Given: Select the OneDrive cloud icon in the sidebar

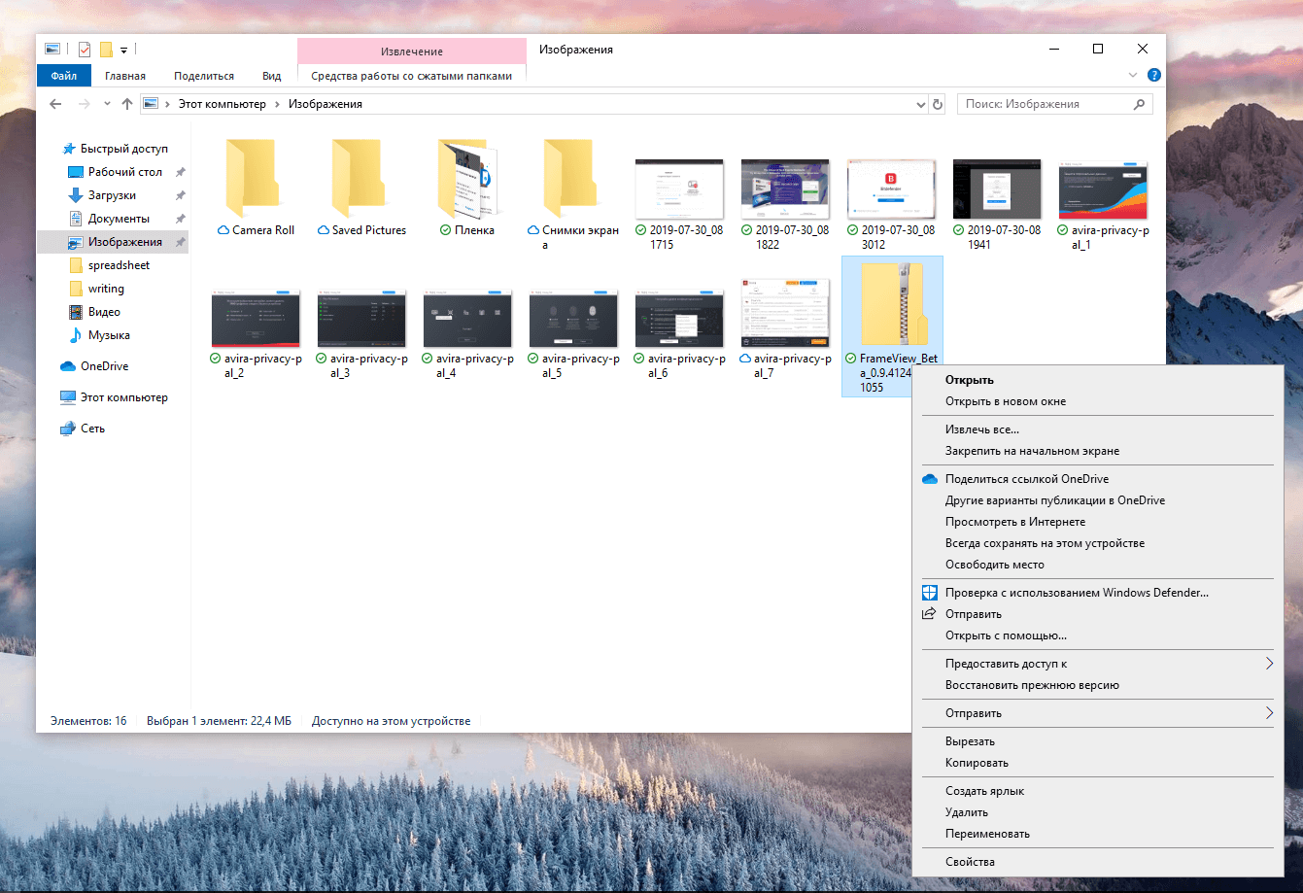Looking at the screenshot, I should point(69,365).
